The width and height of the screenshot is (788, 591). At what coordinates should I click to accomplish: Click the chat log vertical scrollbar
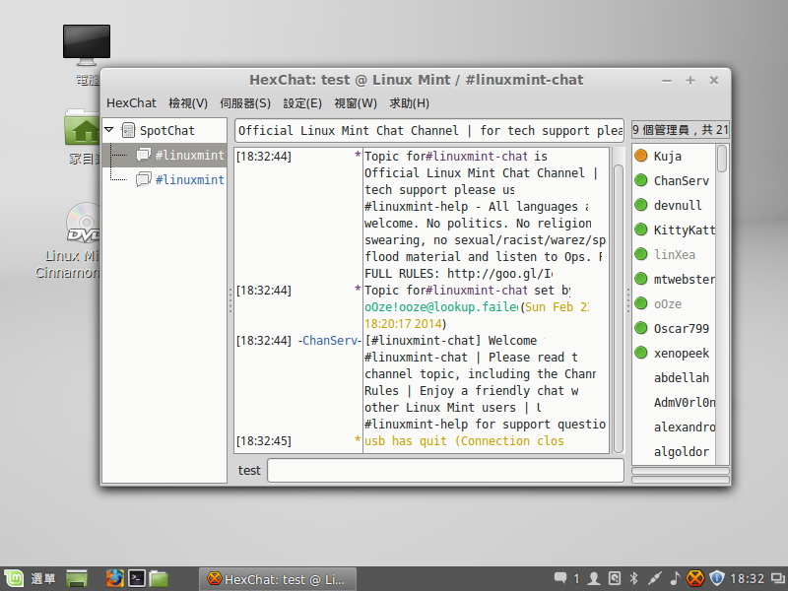click(x=618, y=305)
